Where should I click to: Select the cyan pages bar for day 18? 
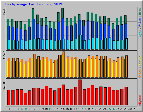pyautogui.click(x=80, y=42)
